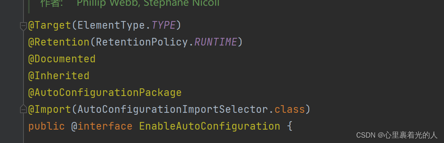Screen dimensions: 444x143
Task: Click RetentionPolicy class reference
Action: 142,42
